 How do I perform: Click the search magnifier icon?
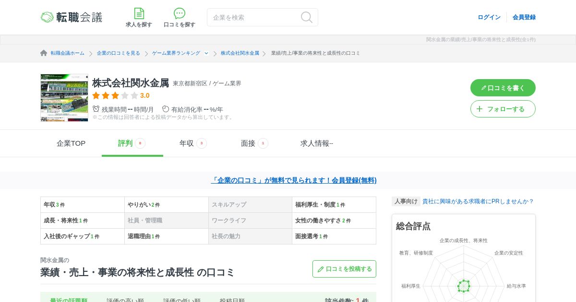point(307,17)
